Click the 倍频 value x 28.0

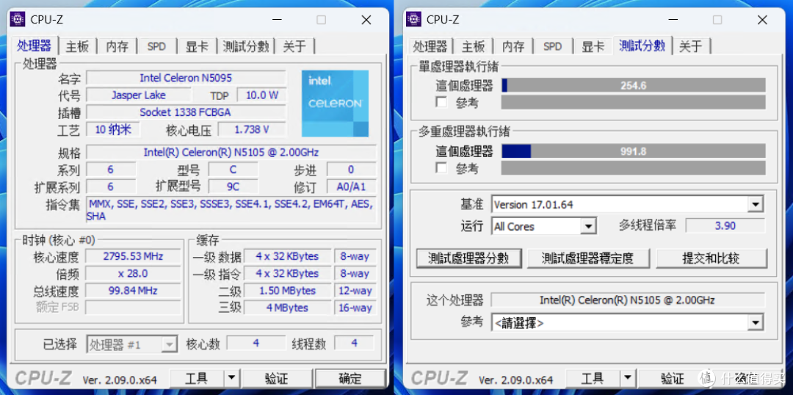133,274
